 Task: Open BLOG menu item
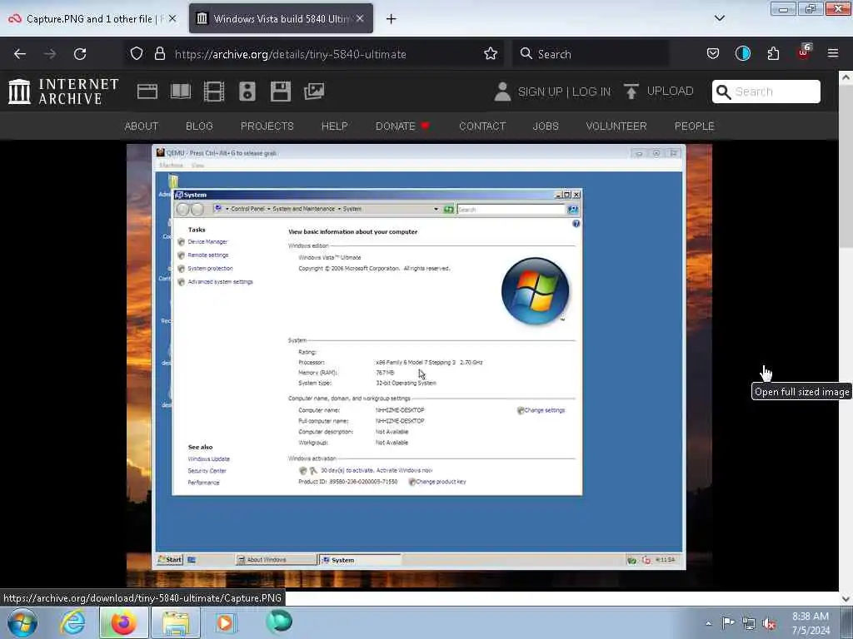pos(199,126)
